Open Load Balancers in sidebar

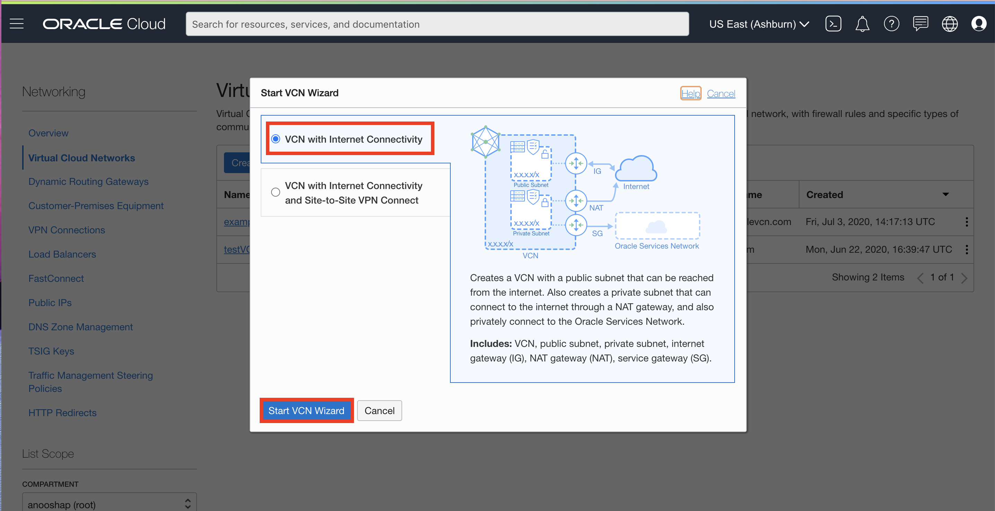[62, 254]
